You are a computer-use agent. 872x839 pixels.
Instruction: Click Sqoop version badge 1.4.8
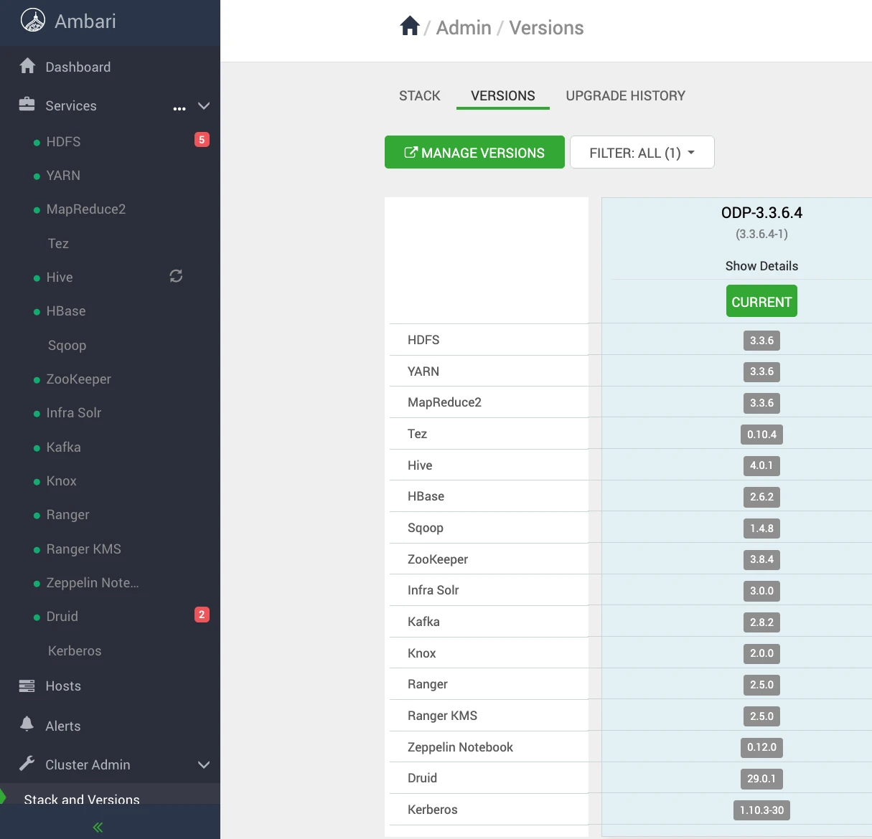point(761,528)
